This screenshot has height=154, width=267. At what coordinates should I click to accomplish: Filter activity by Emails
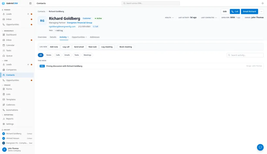pyautogui.click(x=67, y=55)
